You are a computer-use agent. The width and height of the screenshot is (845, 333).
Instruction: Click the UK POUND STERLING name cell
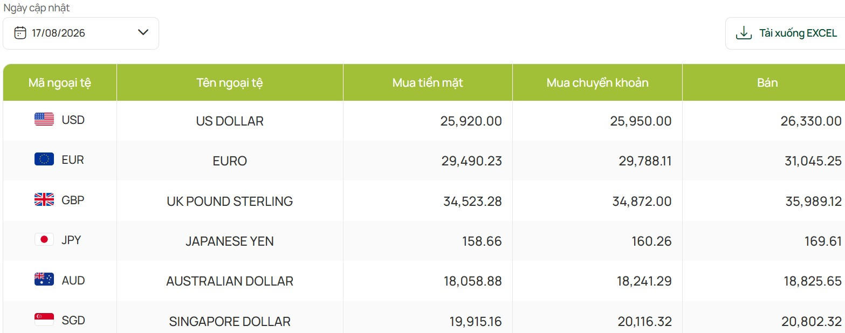[230, 201]
